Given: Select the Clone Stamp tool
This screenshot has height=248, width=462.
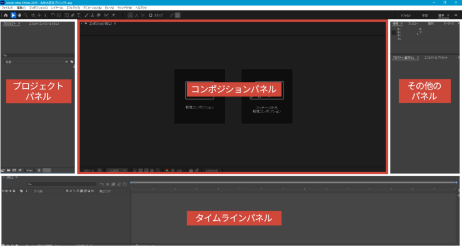Looking at the screenshot, I should (92, 15).
